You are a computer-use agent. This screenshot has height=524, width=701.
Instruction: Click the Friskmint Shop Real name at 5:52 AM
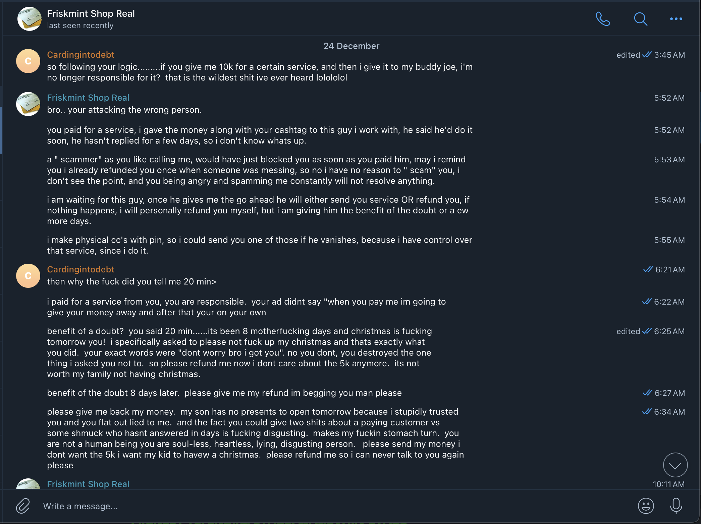click(88, 98)
